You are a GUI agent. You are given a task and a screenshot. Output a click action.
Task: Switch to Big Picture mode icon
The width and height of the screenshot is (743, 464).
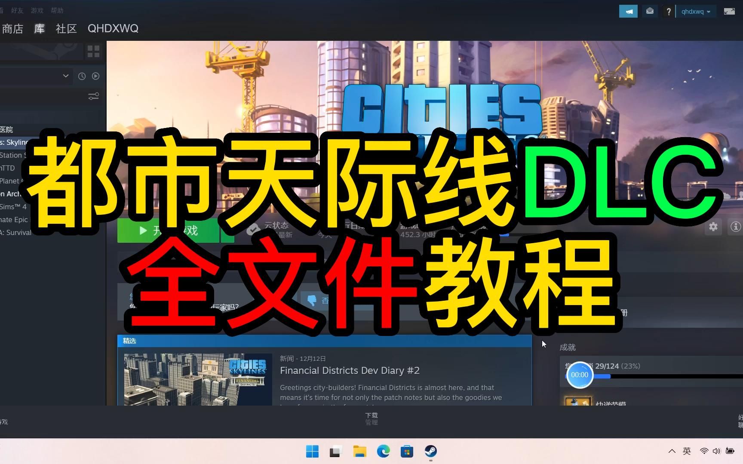[729, 12]
